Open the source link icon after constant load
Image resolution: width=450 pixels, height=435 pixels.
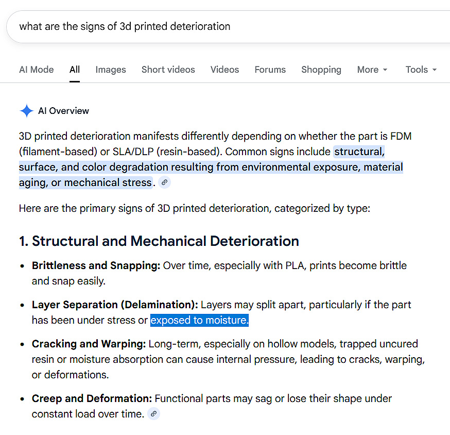(153, 414)
